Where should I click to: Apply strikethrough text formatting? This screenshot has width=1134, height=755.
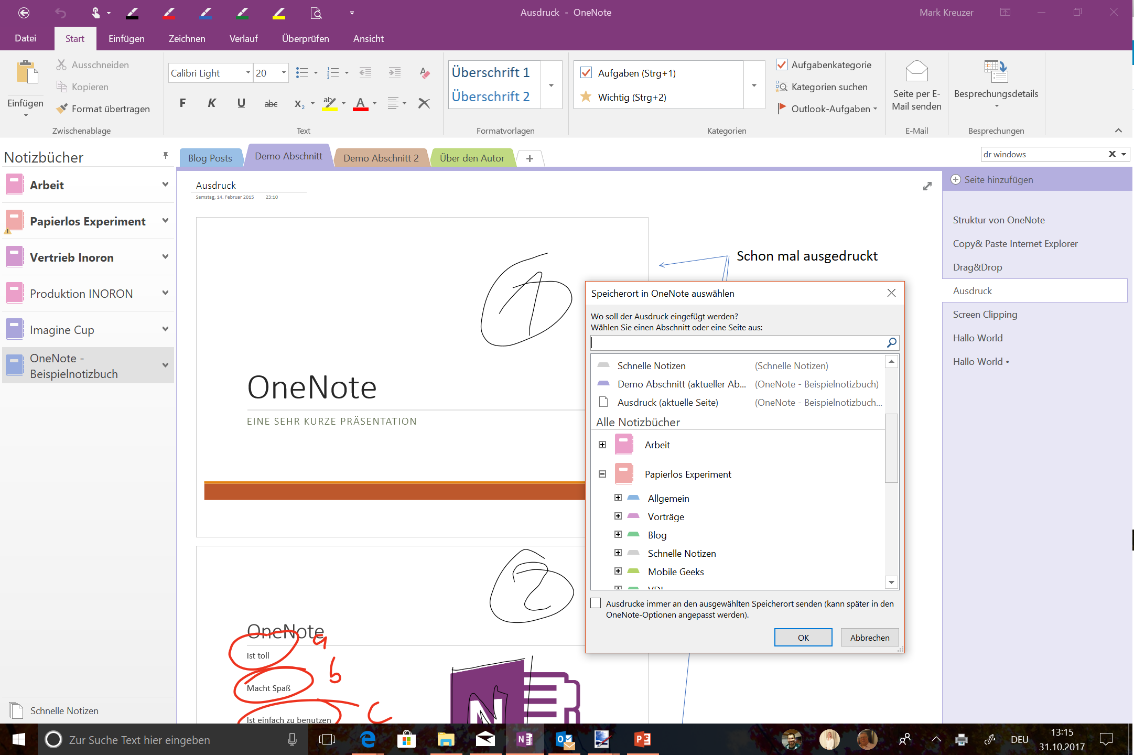tap(271, 103)
